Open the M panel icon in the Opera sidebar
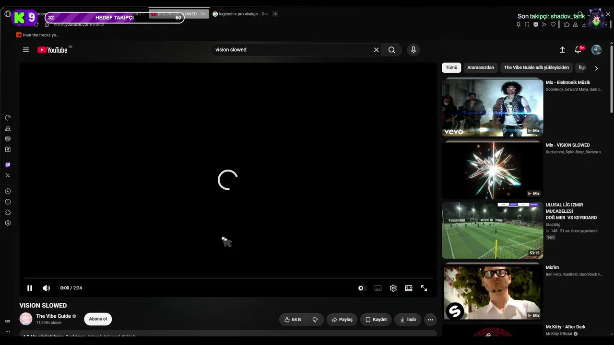Viewport: 614px width, 345px height. (x=8, y=149)
